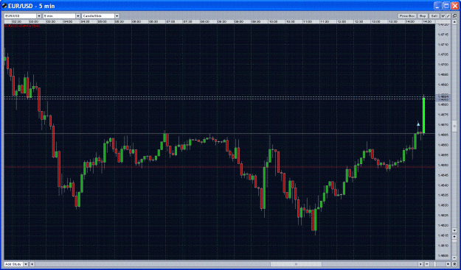The height and width of the screenshot is (270, 461).
Task: Click the detach chart window icon
Action: coord(454,16)
